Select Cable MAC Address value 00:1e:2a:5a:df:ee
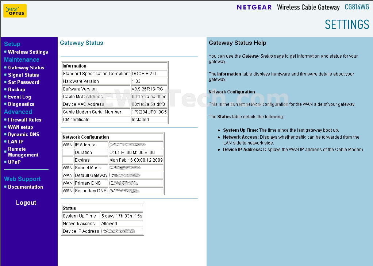 point(149,97)
